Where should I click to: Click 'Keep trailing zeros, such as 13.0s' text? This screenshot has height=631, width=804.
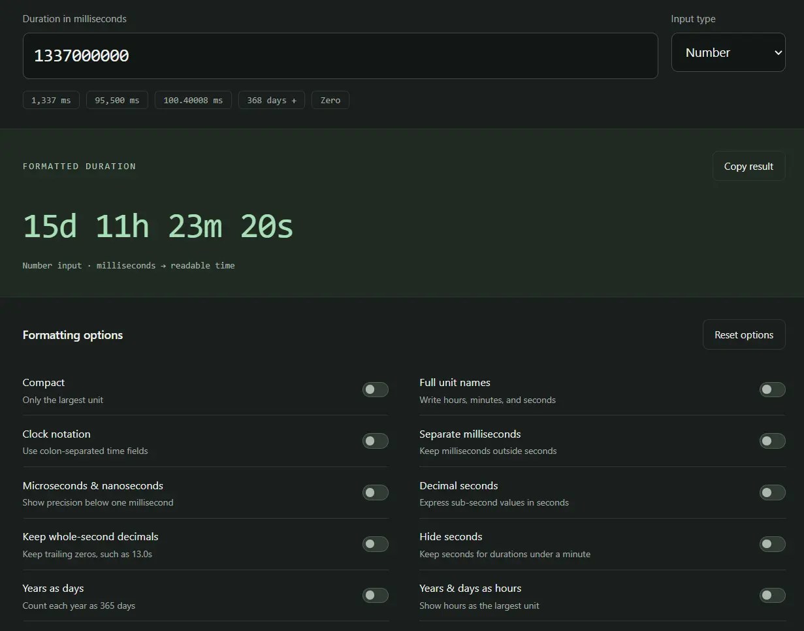pyautogui.click(x=88, y=554)
